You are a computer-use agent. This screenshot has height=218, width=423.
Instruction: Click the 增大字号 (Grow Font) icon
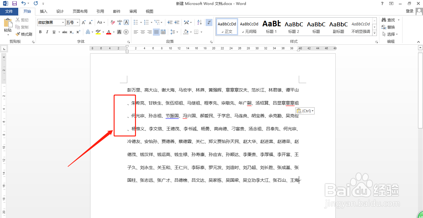pyautogui.click(x=84, y=22)
